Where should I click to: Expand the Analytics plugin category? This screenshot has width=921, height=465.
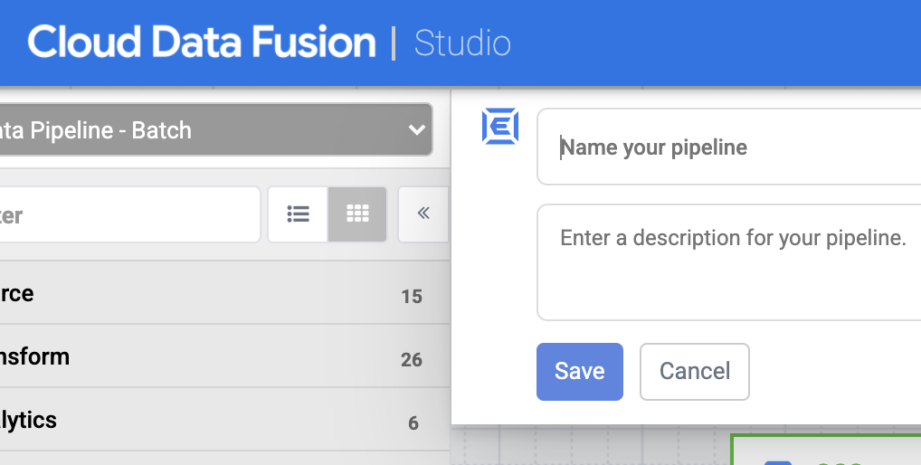point(224,420)
